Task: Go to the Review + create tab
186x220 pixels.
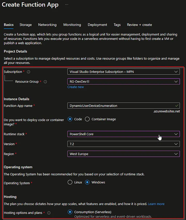Action: pos(139,25)
